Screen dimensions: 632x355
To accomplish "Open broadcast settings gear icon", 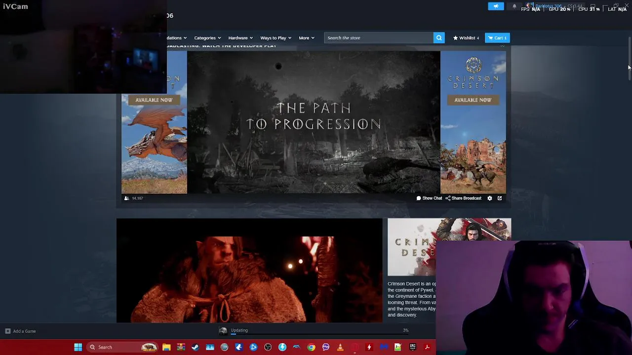I will (x=490, y=198).
